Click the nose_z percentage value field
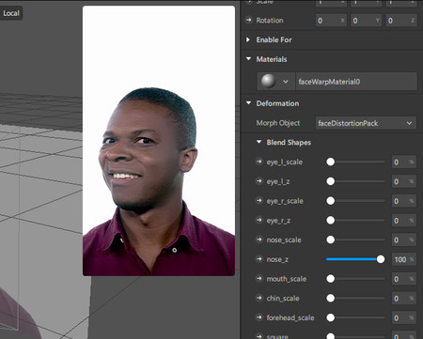The image size is (423, 339). click(404, 259)
